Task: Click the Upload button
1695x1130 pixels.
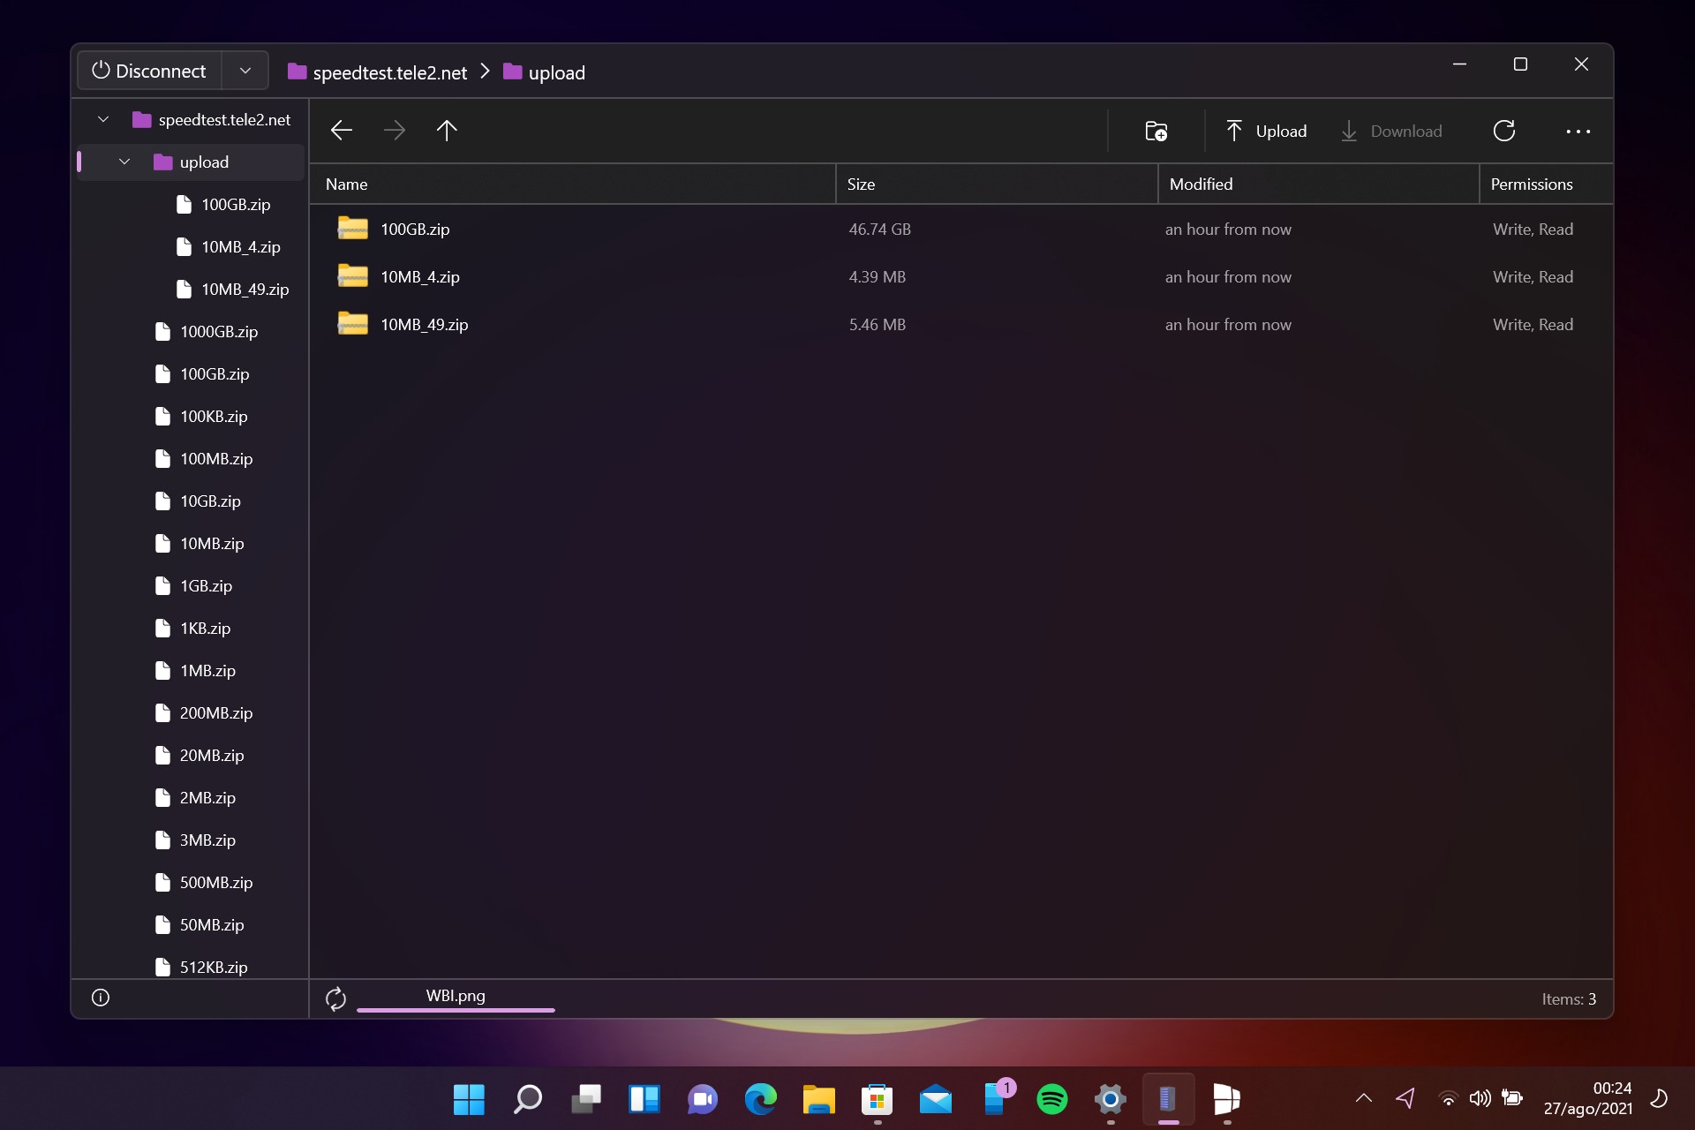Action: [x=1266, y=131]
